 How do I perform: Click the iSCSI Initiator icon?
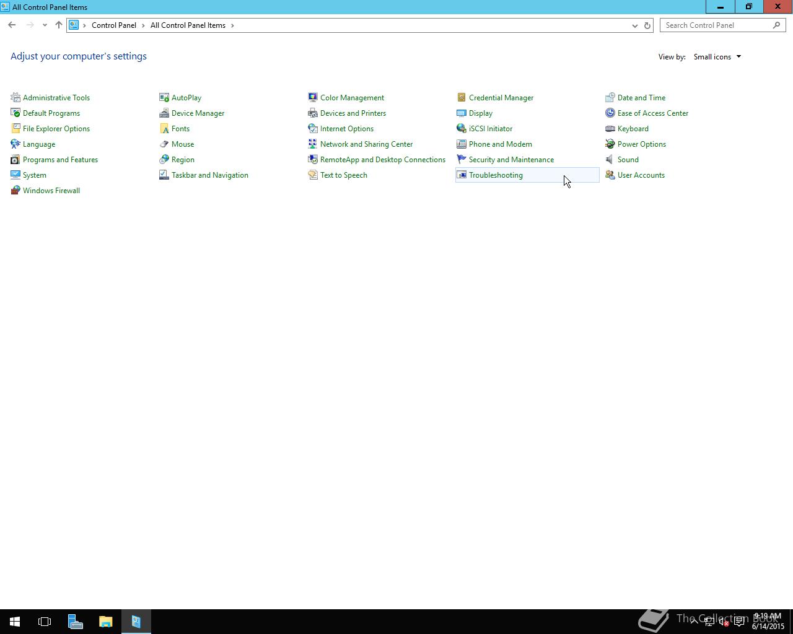[x=462, y=128]
